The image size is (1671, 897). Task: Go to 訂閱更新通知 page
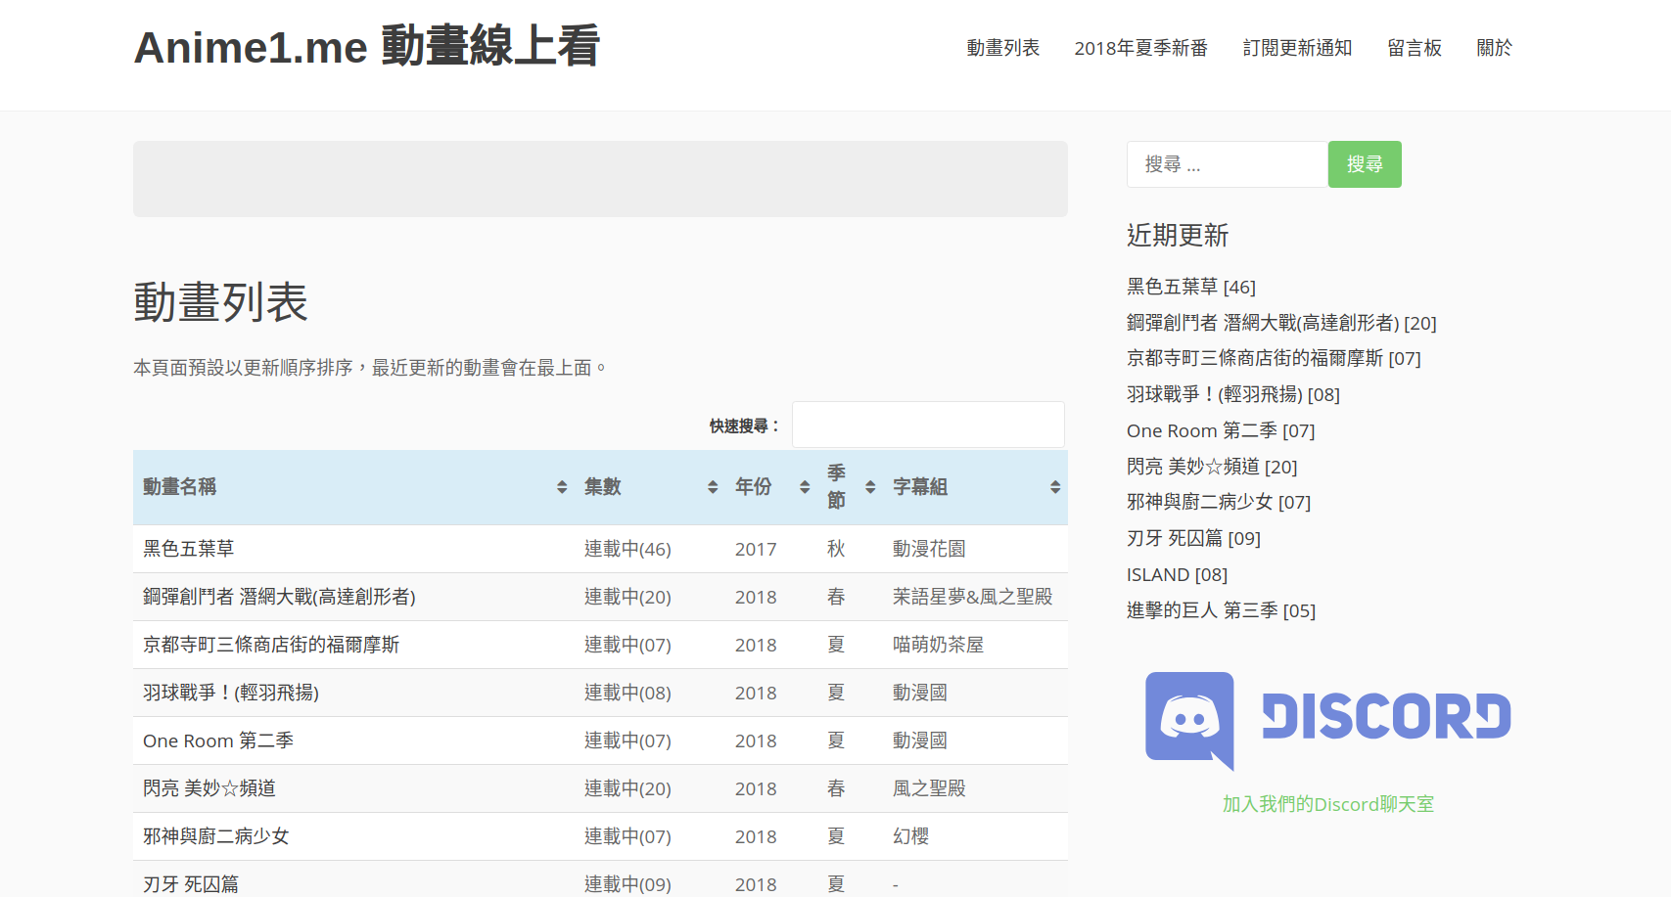(x=1297, y=48)
